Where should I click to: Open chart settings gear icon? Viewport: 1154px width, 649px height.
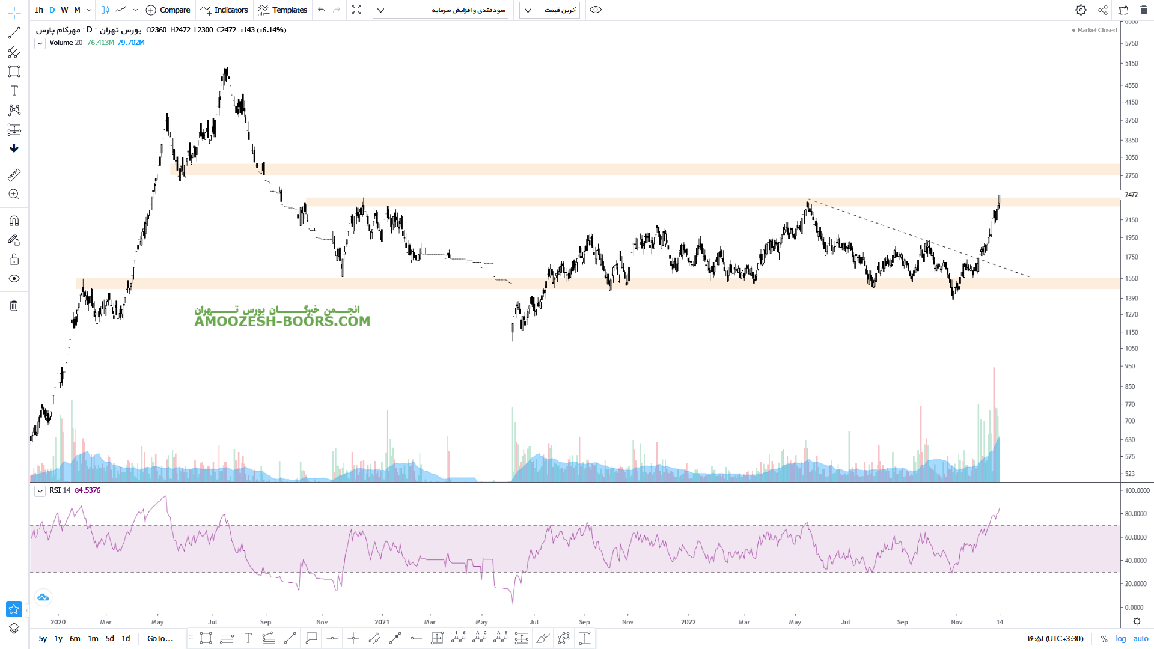click(1081, 10)
